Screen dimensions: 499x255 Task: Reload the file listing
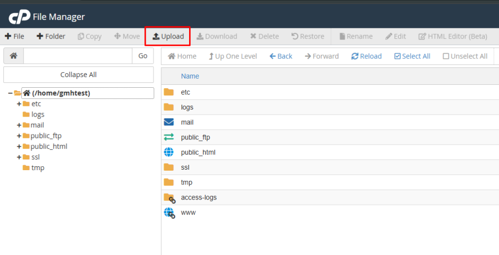pos(366,56)
